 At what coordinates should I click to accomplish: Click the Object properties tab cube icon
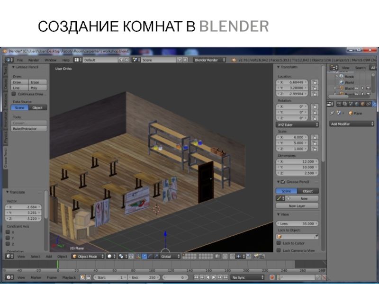362,104
